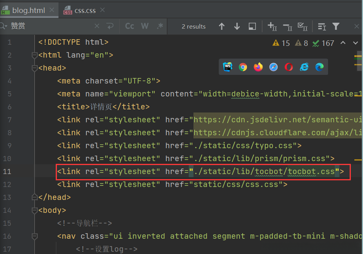Click the misspelled word debice
Image resolution: width=363 pixels, height=254 pixels.
[245, 94]
